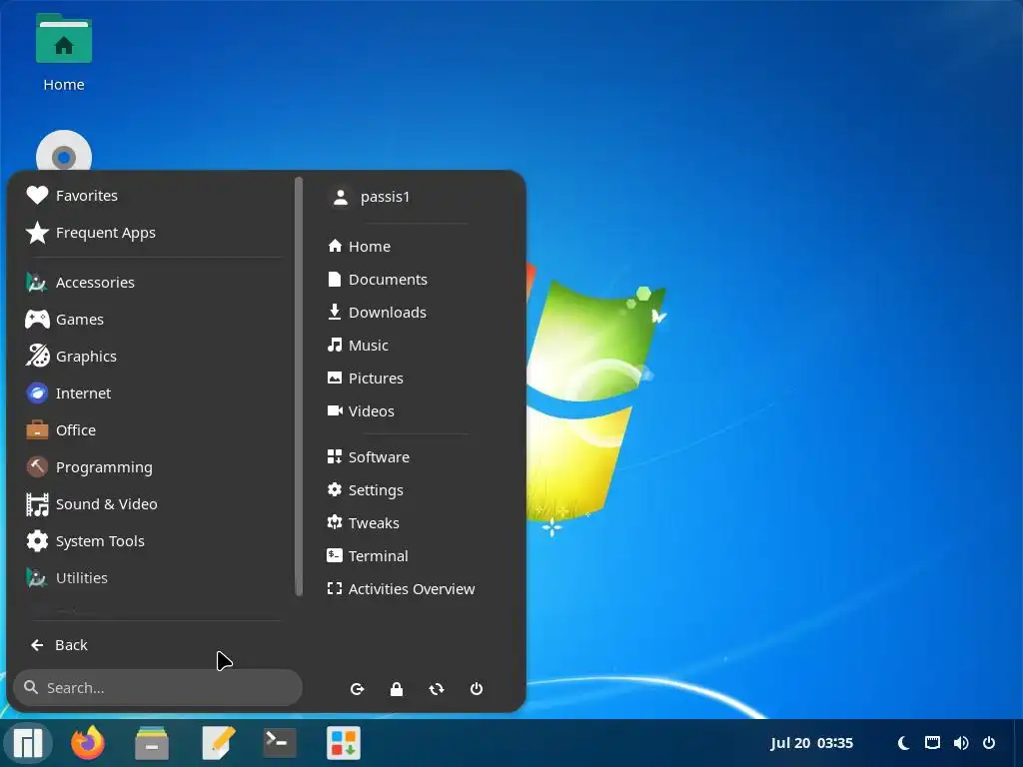Open Text Editor from taskbar
Viewport: 1023px width, 767px height.
point(218,743)
